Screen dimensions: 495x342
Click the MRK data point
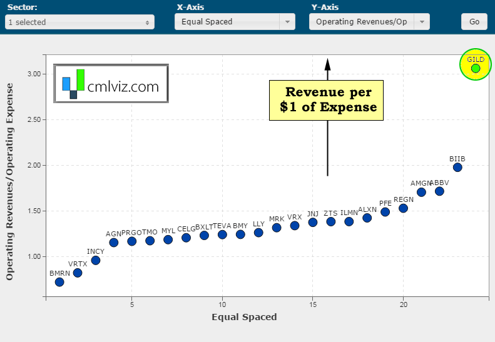277,228
